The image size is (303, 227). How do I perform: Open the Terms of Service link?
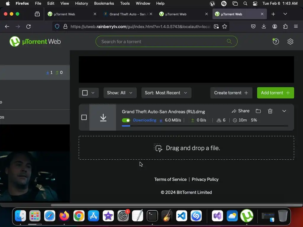point(170,179)
